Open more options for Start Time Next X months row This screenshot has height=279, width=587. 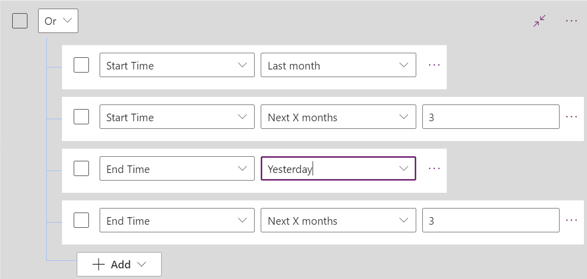click(x=572, y=117)
